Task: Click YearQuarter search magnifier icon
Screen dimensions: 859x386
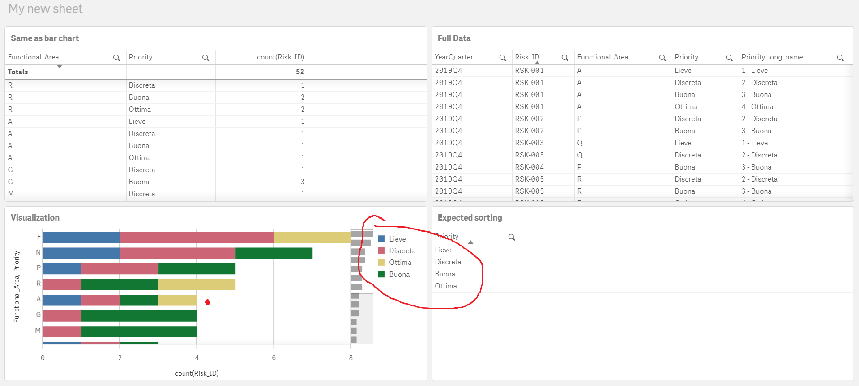Action: [x=503, y=58]
